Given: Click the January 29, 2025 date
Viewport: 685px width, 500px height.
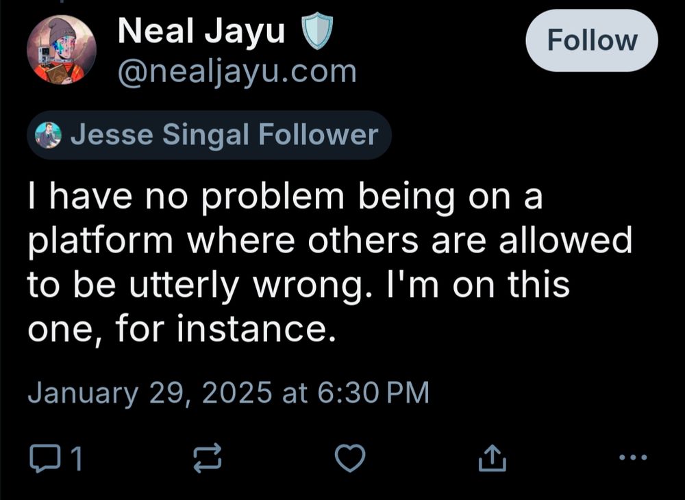Looking at the screenshot, I should 149,393.
